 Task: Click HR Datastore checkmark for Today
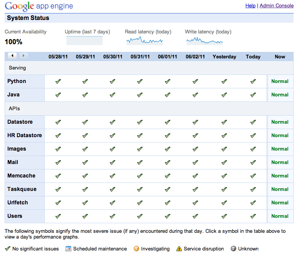coord(253,136)
